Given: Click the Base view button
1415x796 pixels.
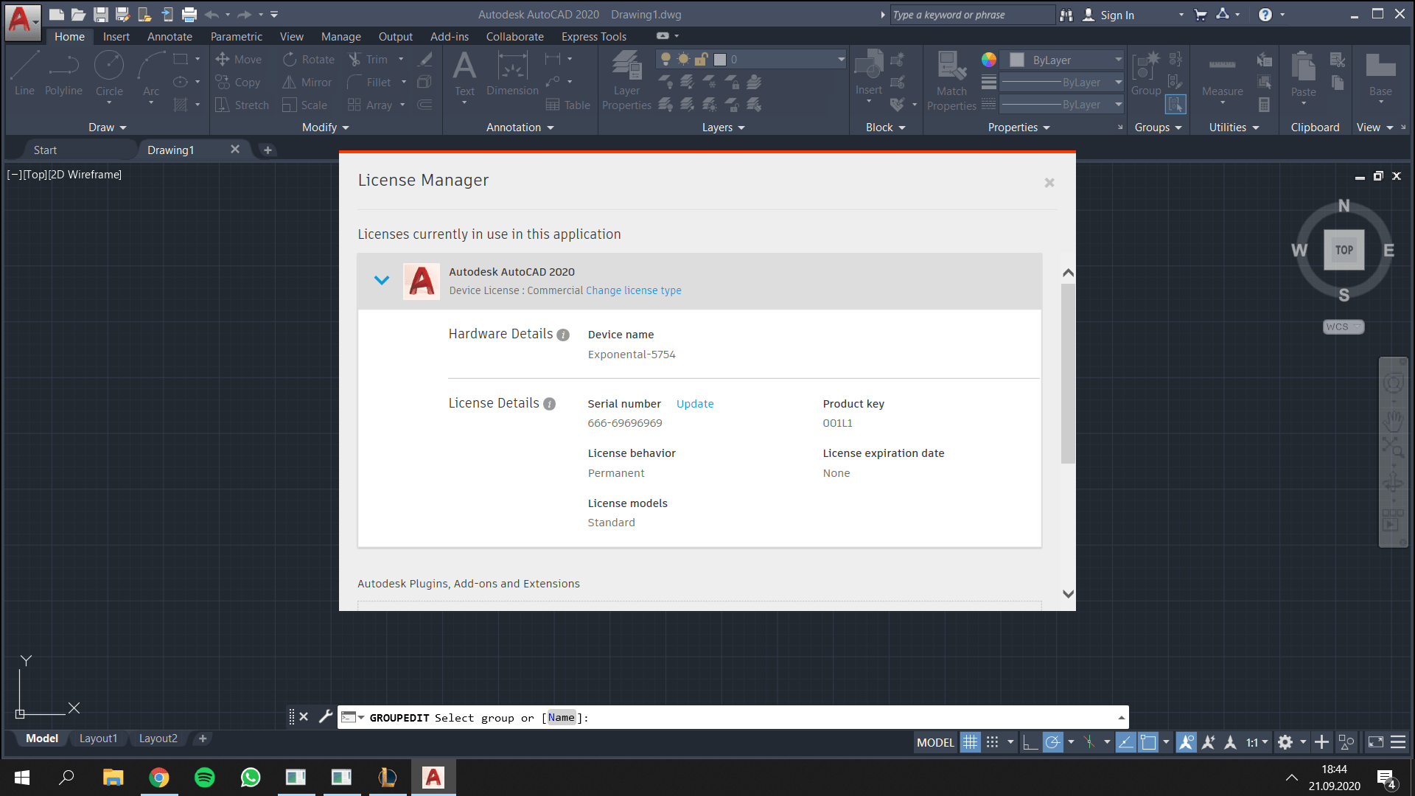Looking at the screenshot, I should [1380, 74].
